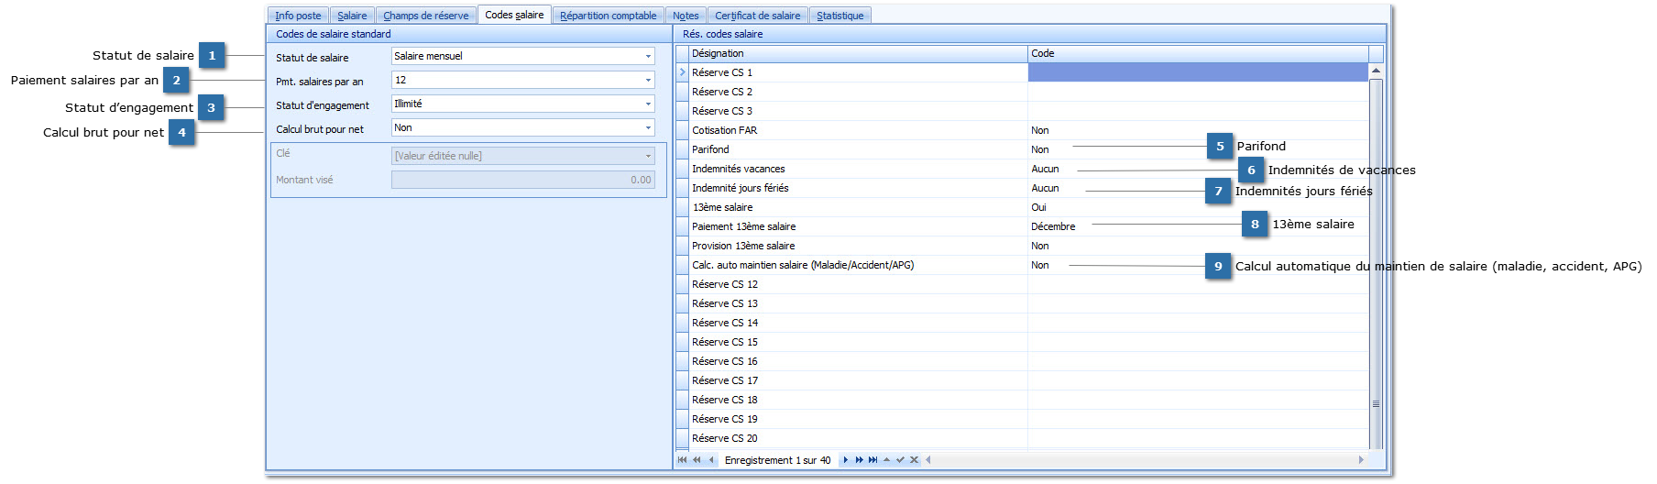Go to last record in navigator
The height and width of the screenshot is (484, 1657).
tap(872, 460)
